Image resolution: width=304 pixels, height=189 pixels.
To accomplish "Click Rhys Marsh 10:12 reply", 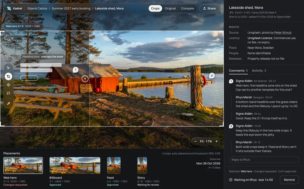I will (267, 147).
